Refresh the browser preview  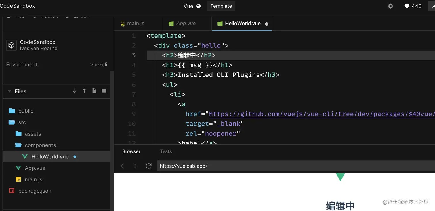149,166
